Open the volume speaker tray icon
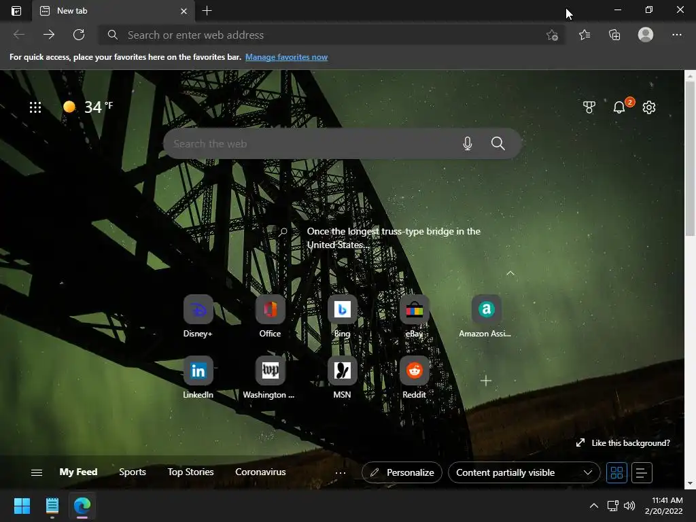696x522 pixels. pos(629,506)
